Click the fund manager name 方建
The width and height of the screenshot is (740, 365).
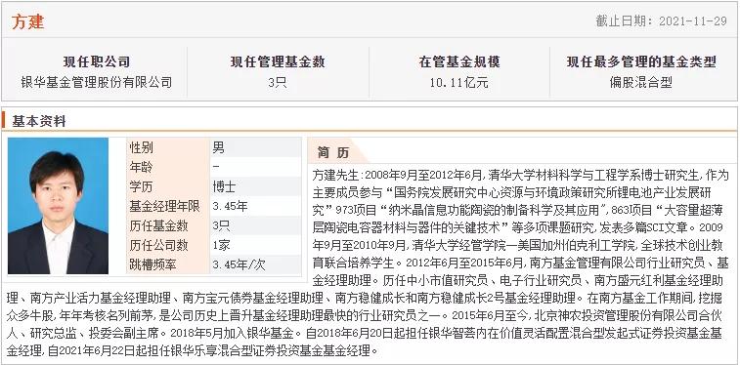point(27,21)
